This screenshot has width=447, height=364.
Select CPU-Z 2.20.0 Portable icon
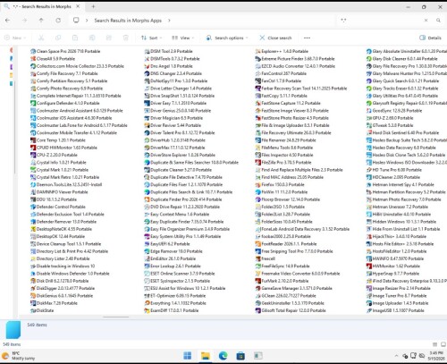coord(33,155)
